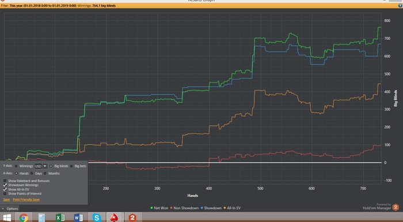Select the Winnings Y-axis radio button
The height and width of the screenshot is (222, 403).
click(16, 166)
